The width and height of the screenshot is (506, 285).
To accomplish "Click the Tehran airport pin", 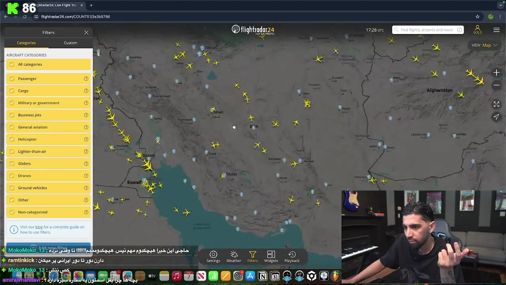I will (202, 48).
